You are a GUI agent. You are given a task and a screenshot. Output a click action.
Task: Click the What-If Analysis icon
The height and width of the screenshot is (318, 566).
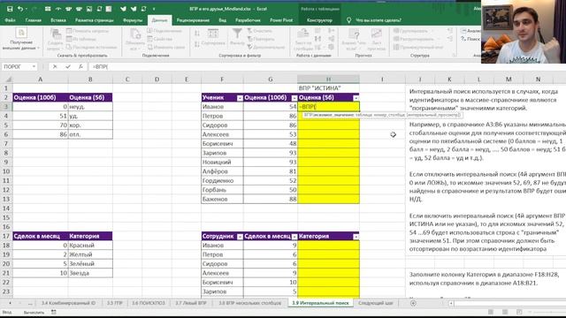(x=354, y=34)
